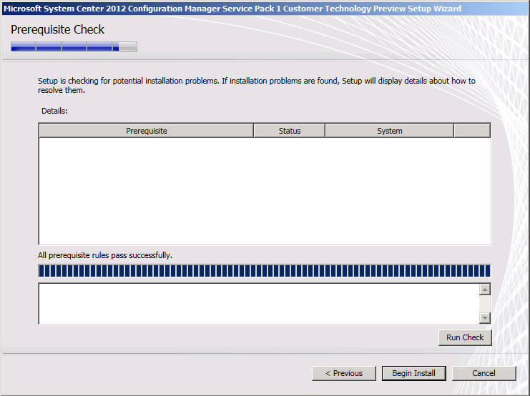Viewport: 530px width, 396px height.
Task: Sort by the Prerequisite column header
Action: point(147,131)
